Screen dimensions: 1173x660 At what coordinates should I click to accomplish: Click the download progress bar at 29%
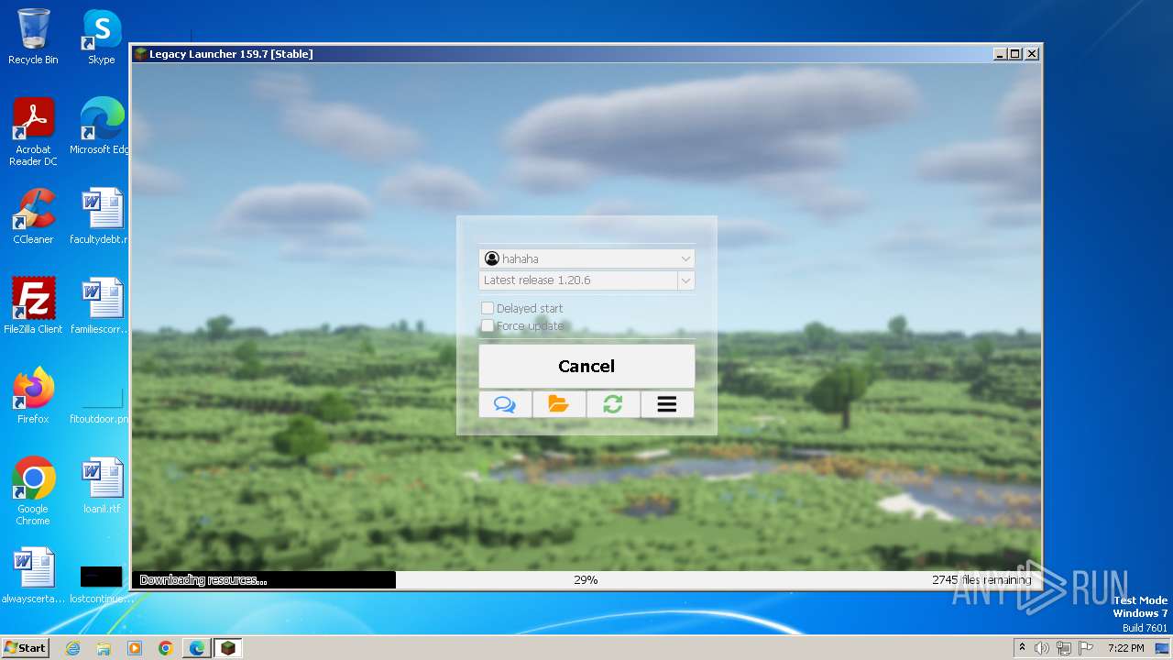586,580
